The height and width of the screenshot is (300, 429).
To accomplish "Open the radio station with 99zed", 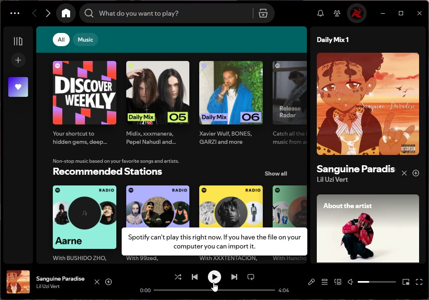I will [158, 206].
